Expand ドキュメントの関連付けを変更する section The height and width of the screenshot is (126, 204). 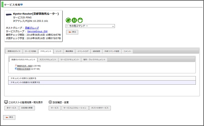point(102,82)
